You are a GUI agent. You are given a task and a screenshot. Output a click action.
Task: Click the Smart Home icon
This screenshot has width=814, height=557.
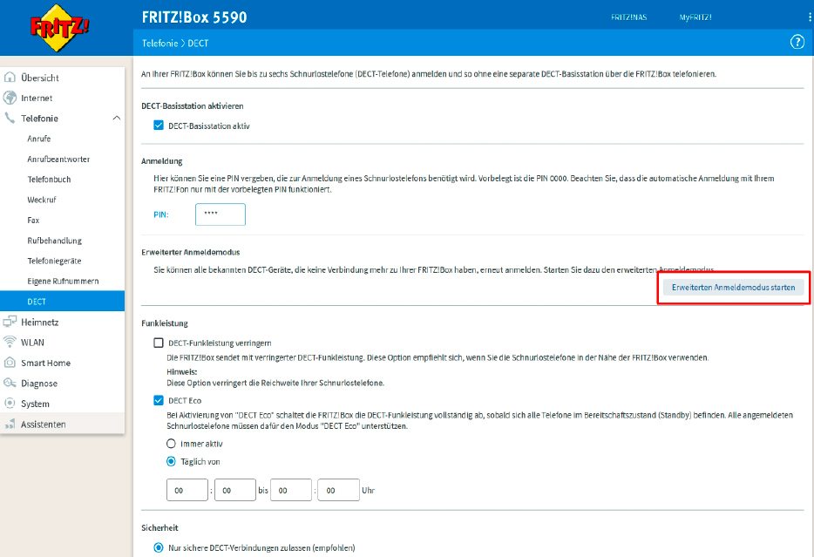pyautogui.click(x=10, y=363)
